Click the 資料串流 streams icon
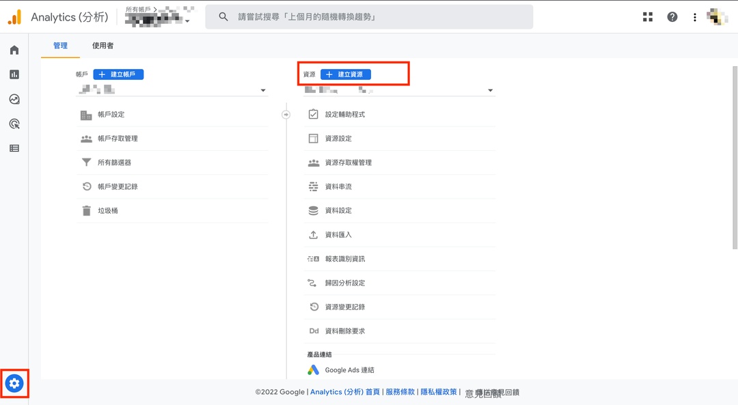The height and width of the screenshot is (405, 738). coord(313,186)
